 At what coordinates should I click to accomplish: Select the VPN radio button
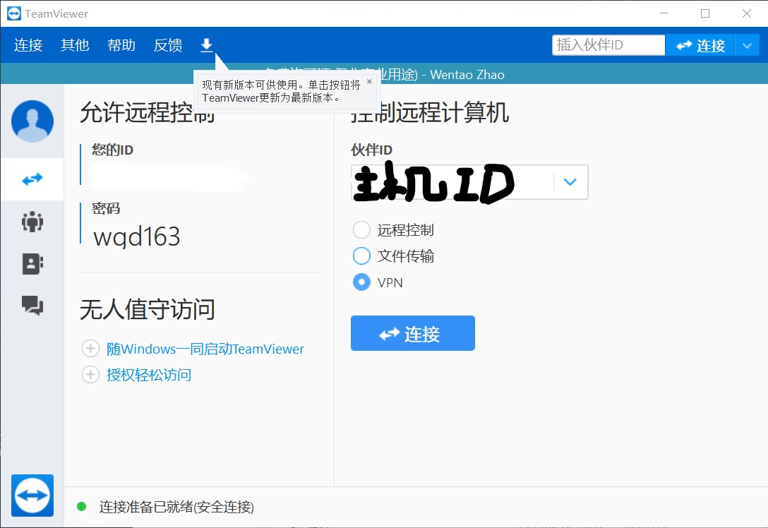tap(361, 282)
